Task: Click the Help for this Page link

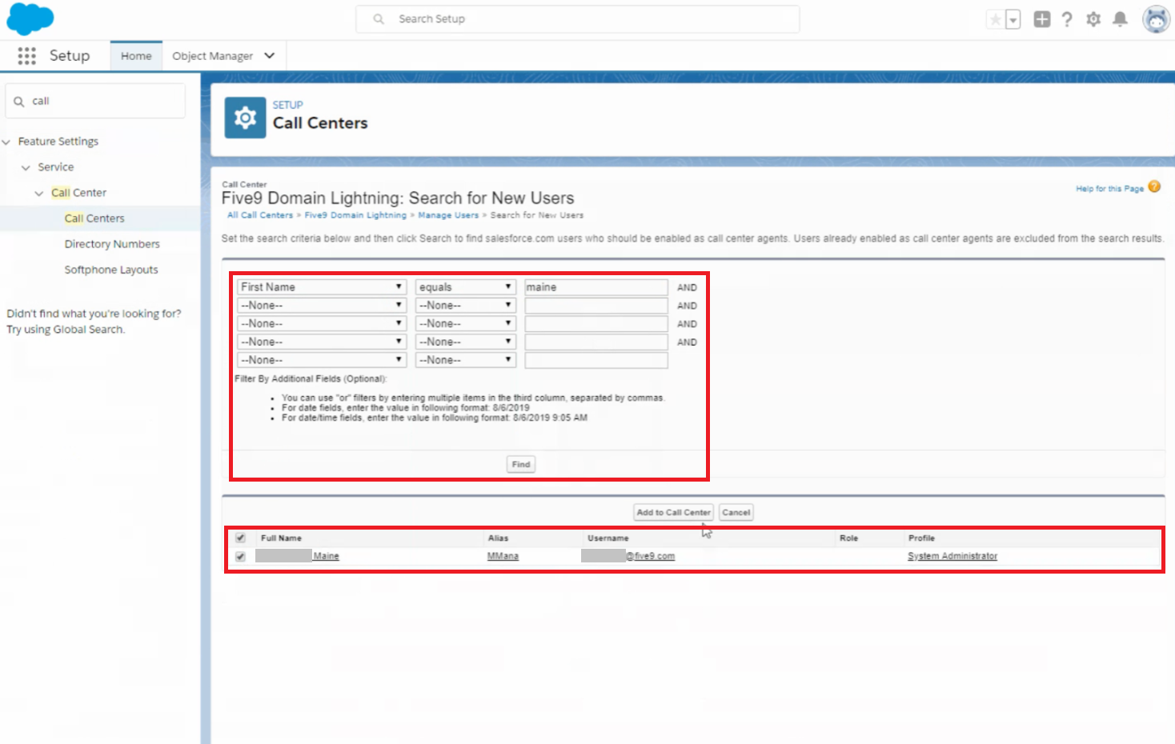Action: pos(1109,189)
